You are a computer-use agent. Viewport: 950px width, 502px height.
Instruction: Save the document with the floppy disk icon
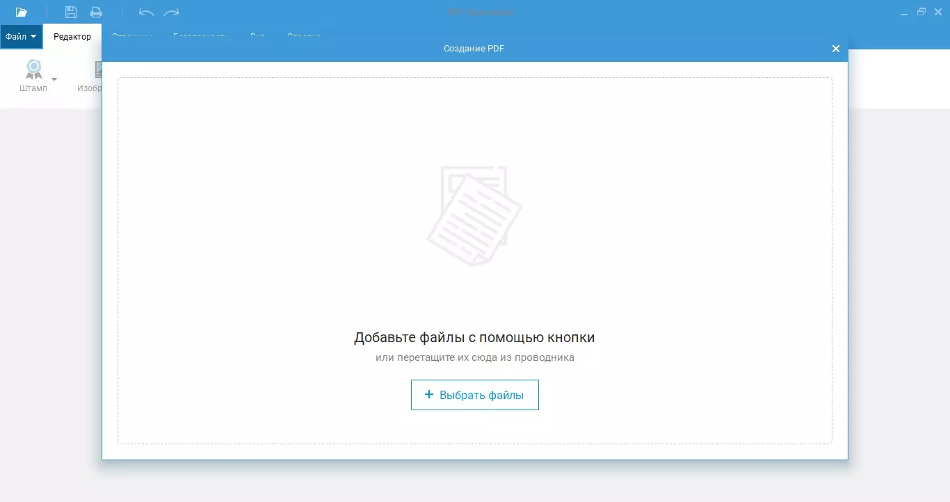(x=71, y=12)
